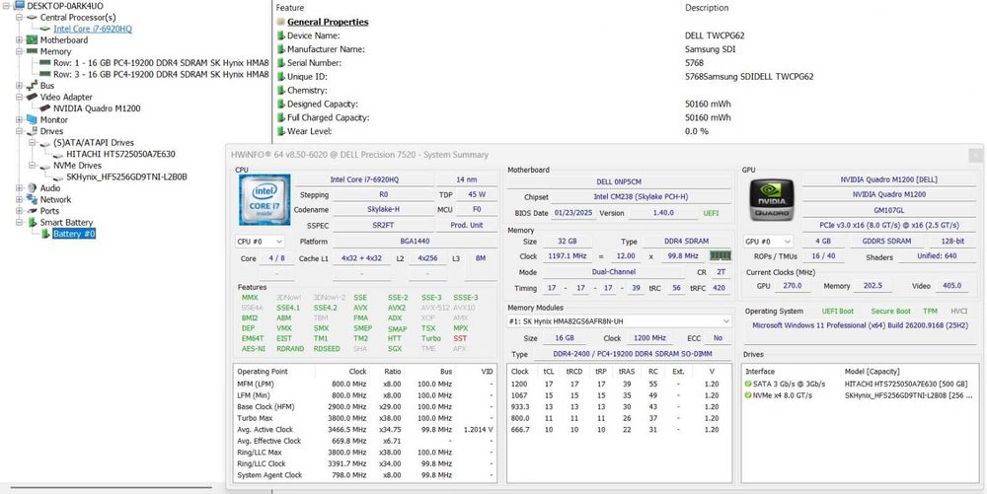Screen dimensions: 987x494
Task: Open the Memory Modules SK Hynix dropdown
Action: click(620, 321)
